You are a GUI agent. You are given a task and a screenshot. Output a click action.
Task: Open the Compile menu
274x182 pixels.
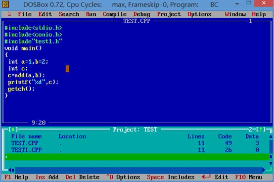pyautogui.click(x=115, y=14)
